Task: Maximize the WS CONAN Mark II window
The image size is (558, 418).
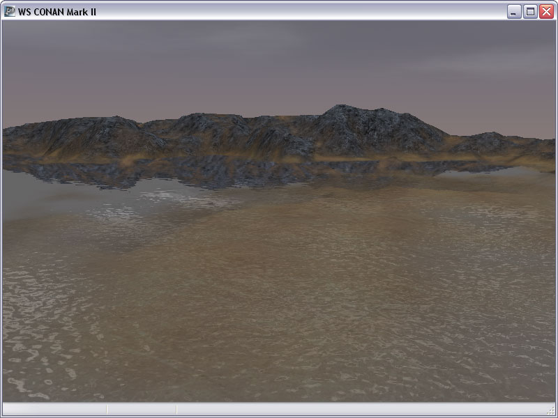Action: (530, 11)
